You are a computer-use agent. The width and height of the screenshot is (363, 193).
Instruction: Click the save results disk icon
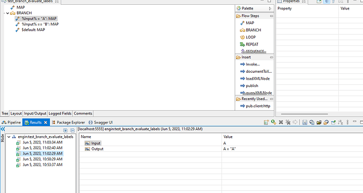(x=305, y=122)
